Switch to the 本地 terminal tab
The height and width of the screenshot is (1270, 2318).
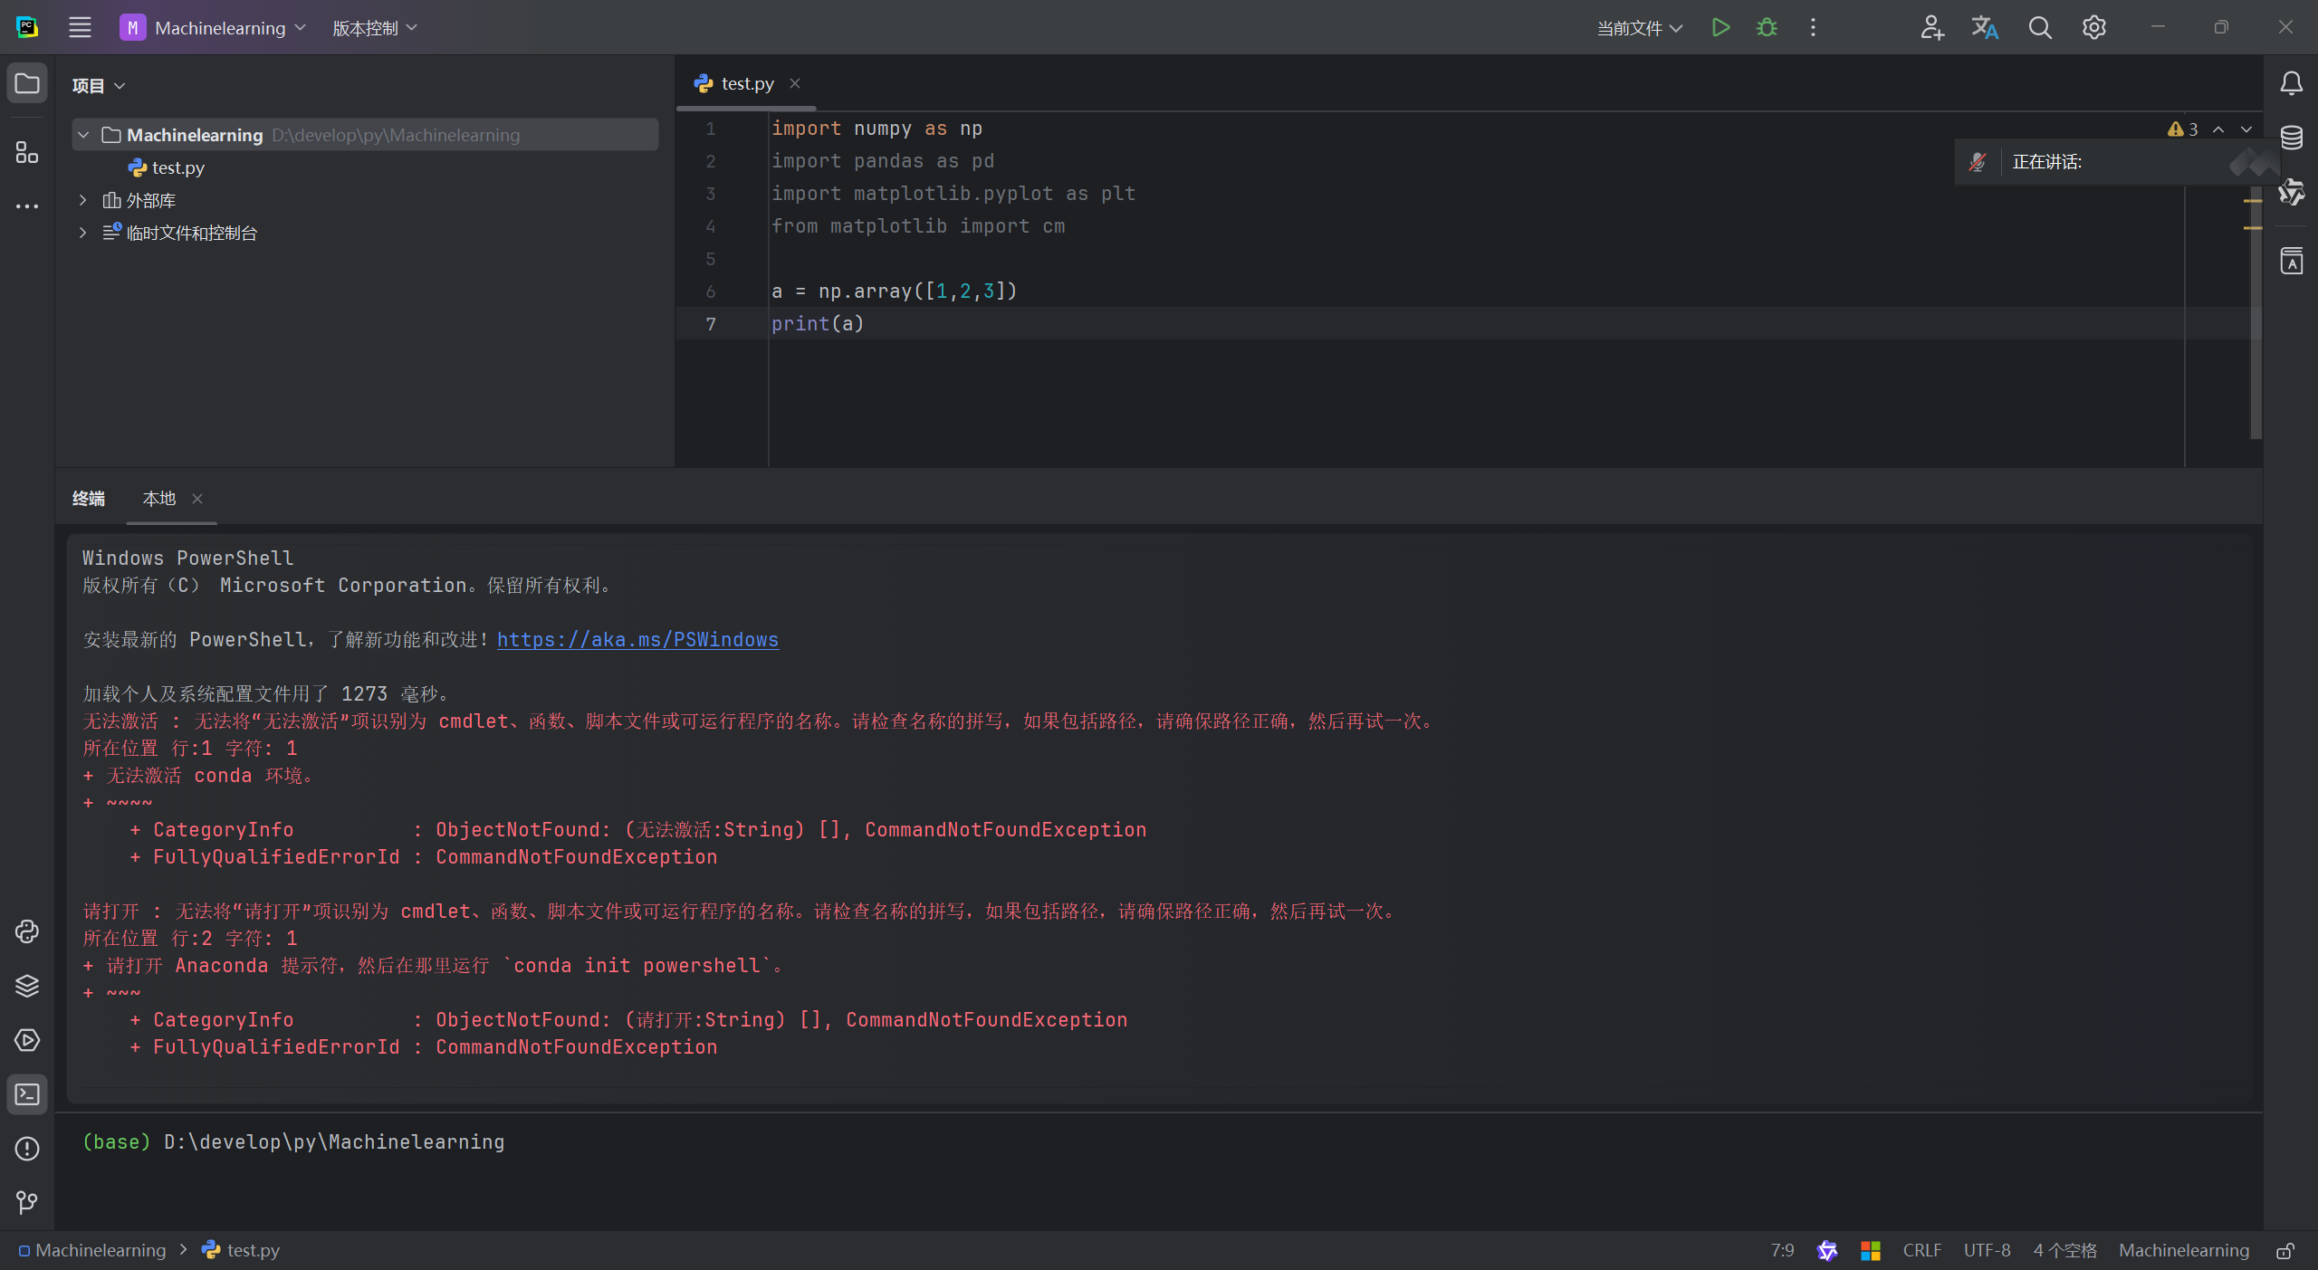(159, 498)
